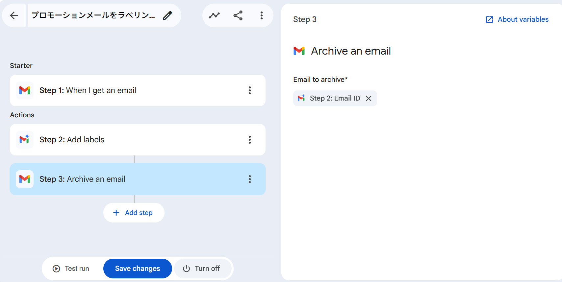Click the Add step button
This screenshot has width=562, height=282.
[134, 213]
